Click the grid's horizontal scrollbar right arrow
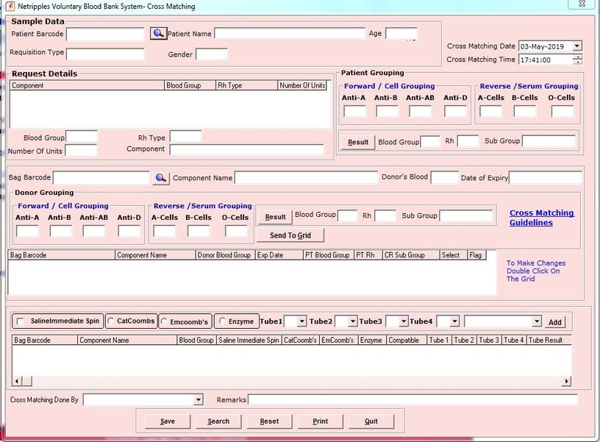The image size is (600, 442). click(566, 381)
